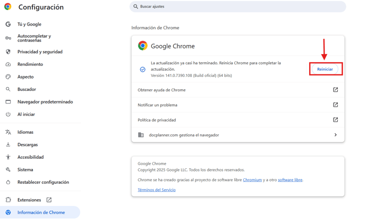
Task: Click external link icon beside Política de privacidad
Action: 335,120
